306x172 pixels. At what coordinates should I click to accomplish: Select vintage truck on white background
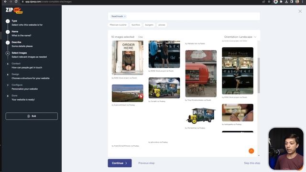coord(201,116)
